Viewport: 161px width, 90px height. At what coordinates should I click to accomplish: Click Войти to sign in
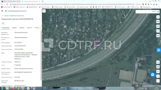[155, 12]
